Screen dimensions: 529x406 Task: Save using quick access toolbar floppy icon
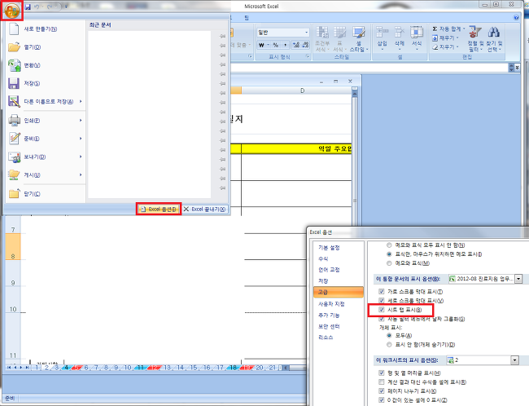pos(28,7)
